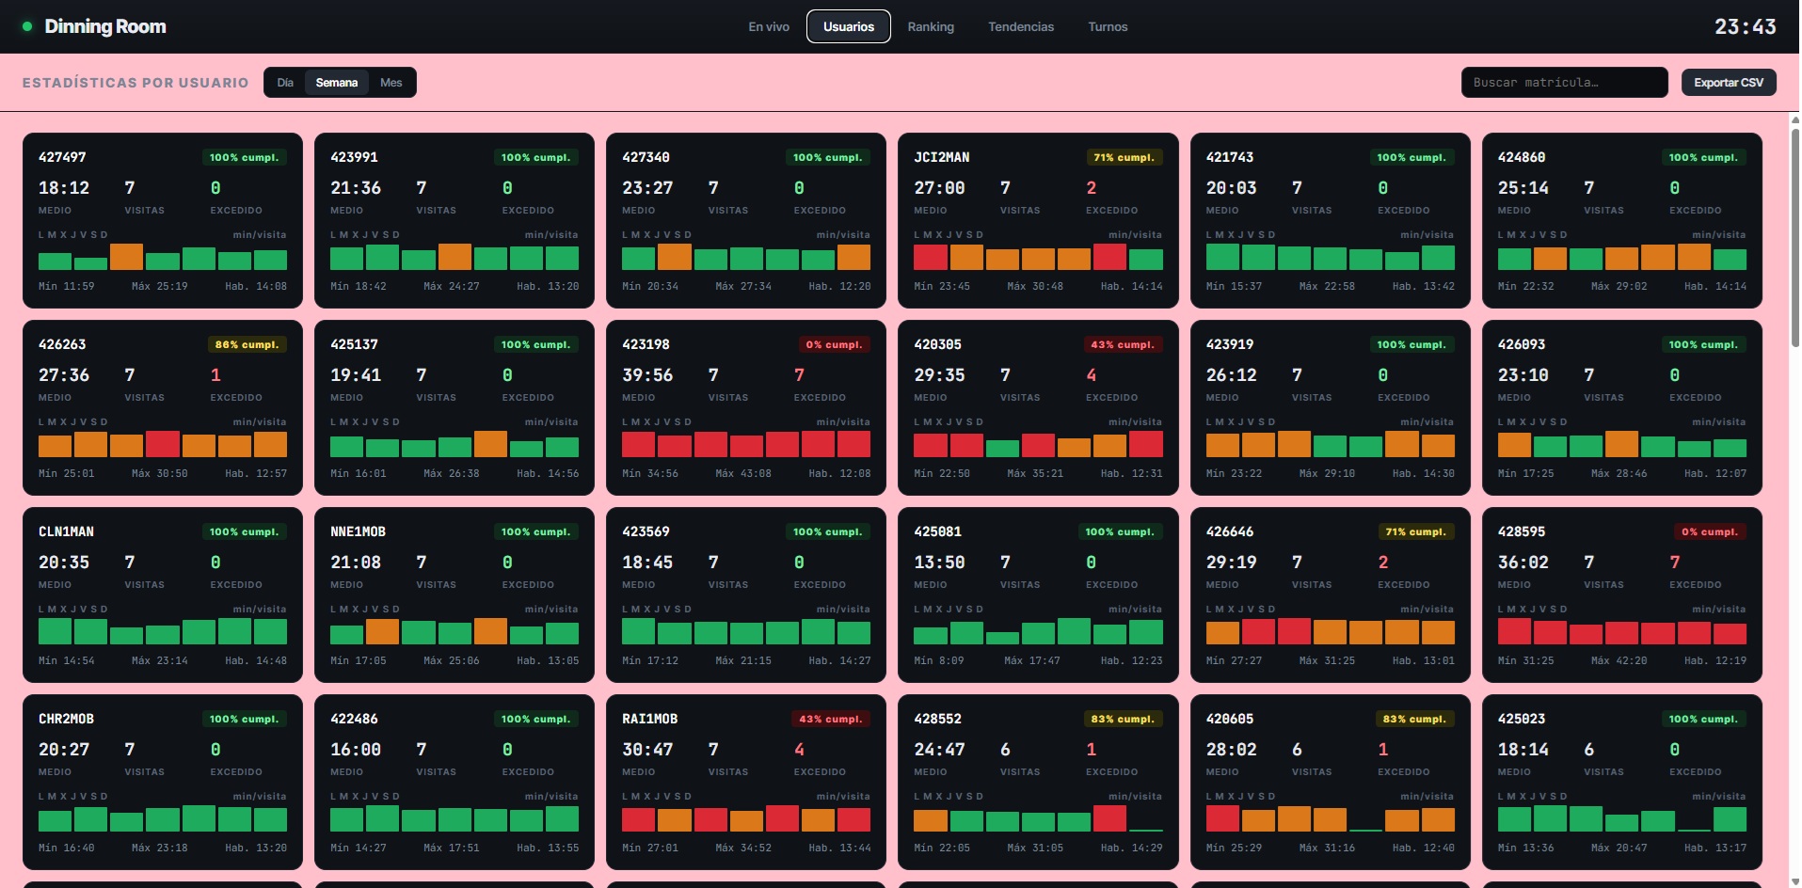Open user card 423198
This screenshot has height=888, width=1802.
coord(746,407)
